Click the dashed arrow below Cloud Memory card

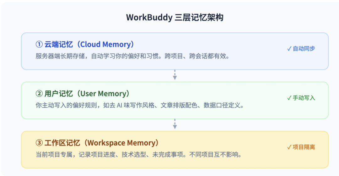(x=175, y=75)
